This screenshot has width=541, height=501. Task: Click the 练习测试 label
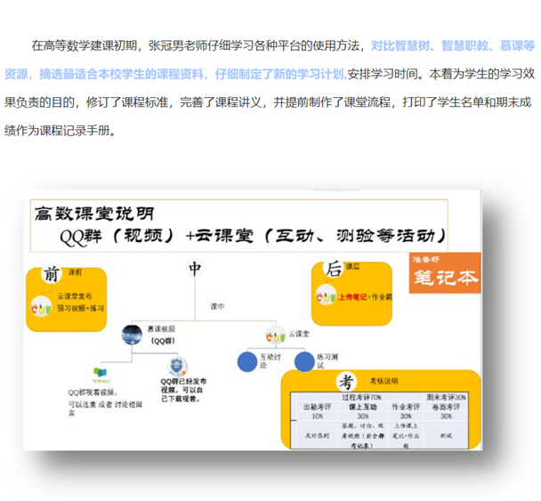tap(327, 361)
